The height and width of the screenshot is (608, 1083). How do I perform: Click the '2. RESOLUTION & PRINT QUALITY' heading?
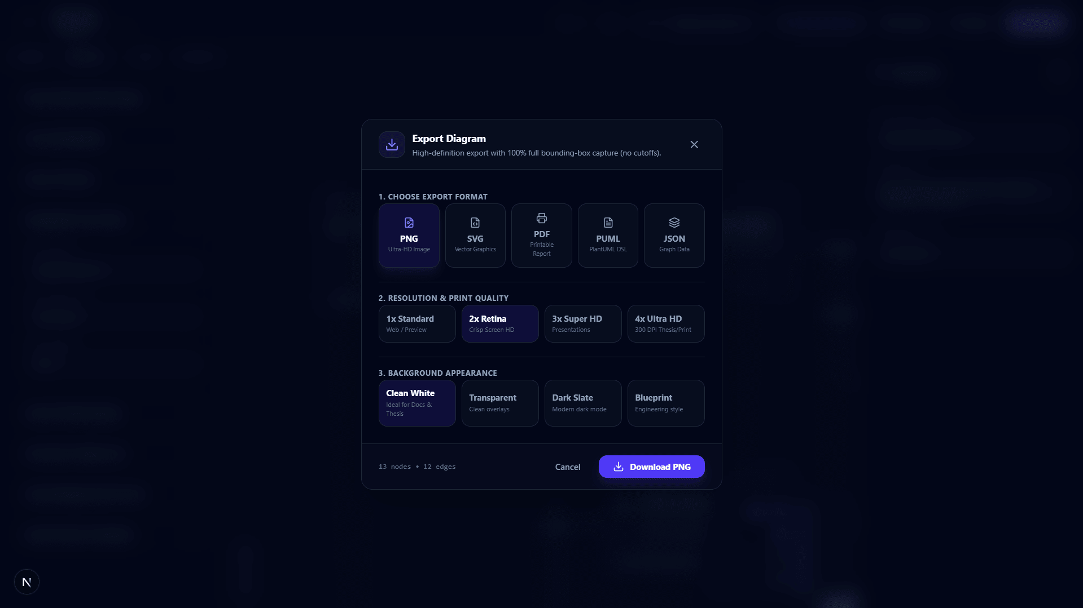(444, 298)
